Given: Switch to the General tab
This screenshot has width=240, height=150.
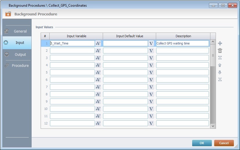Looking at the screenshot, I should (x=17, y=31).
